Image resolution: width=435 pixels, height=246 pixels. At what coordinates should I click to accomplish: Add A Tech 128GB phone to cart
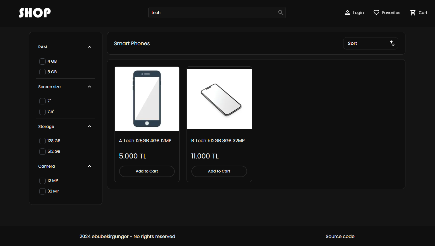pos(147,171)
